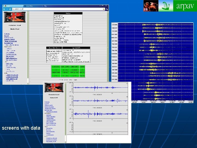This screenshot has width=197, height=148.
Task: Reload the page with the refresh icon
Action: point(10,9)
